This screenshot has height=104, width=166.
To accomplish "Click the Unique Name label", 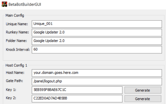I will pyautogui.click(x=17, y=24).
